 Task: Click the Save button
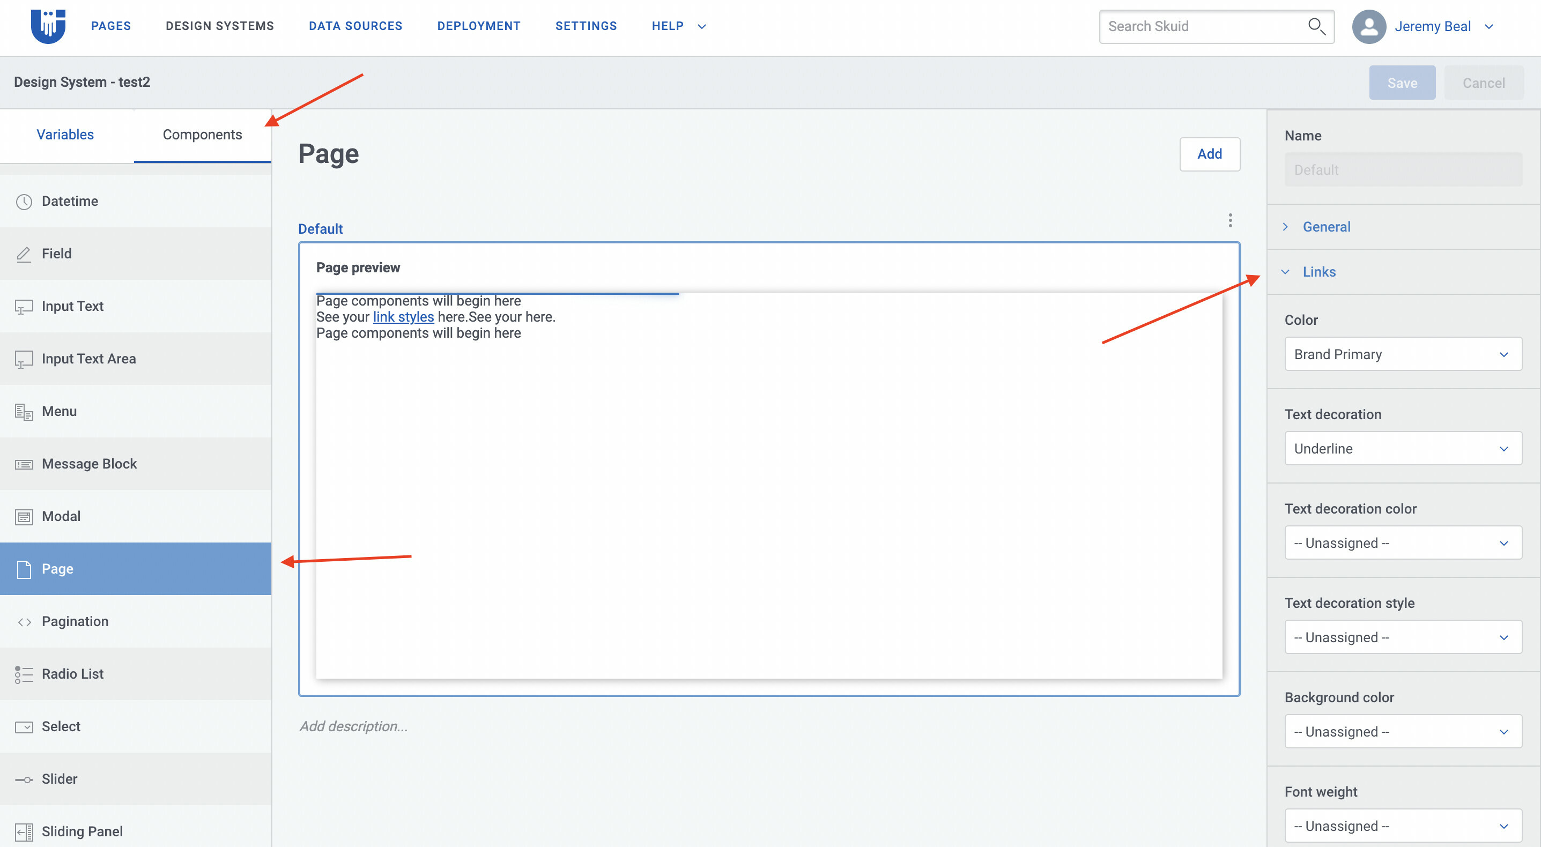tap(1402, 83)
